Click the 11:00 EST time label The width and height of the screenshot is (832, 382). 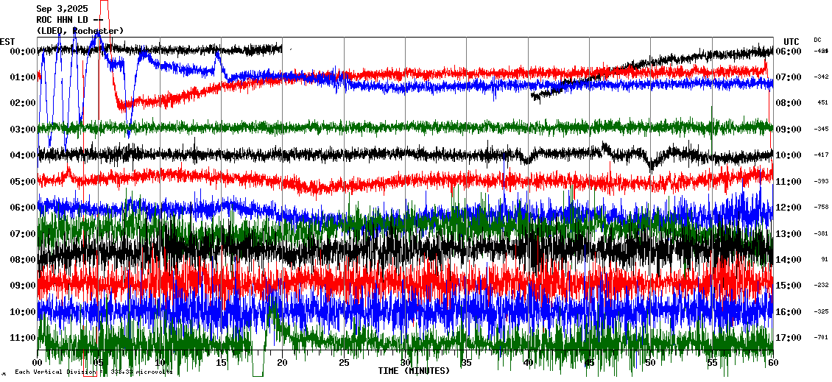(x=24, y=338)
